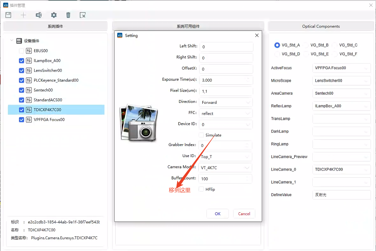Click the camera picture in Setting dialog
The image size is (376, 251).
coord(139,122)
